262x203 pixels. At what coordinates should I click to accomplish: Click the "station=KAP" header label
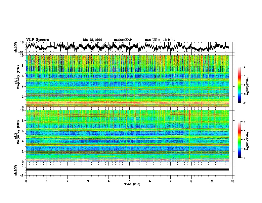click(x=123, y=40)
